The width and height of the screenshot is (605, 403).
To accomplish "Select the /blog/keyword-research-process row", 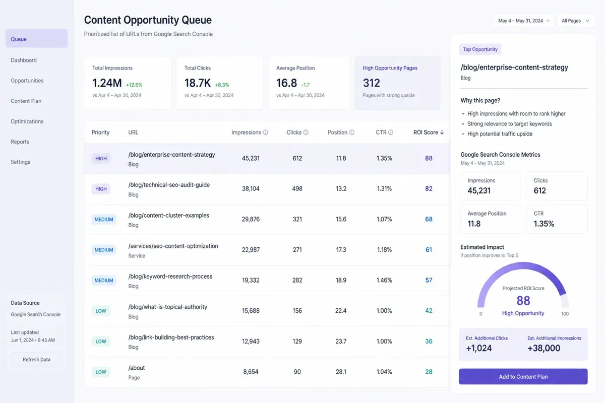I will 267,281.
